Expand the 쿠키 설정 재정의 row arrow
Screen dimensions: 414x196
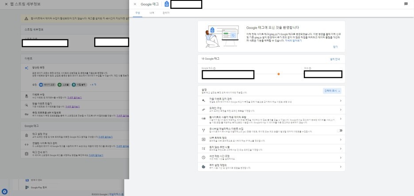point(341,167)
